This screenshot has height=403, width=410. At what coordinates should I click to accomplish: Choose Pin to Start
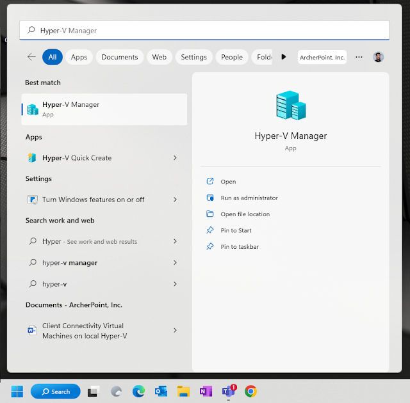236,230
